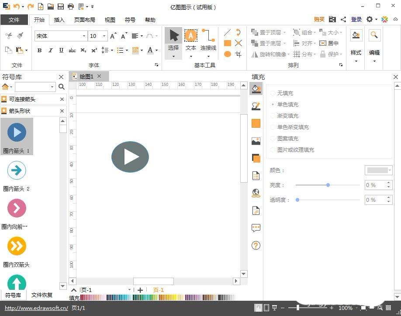The width and height of the screenshot is (401, 316).
Task: Increase the 亮度 percentage stepper up
Action: [388, 183]
